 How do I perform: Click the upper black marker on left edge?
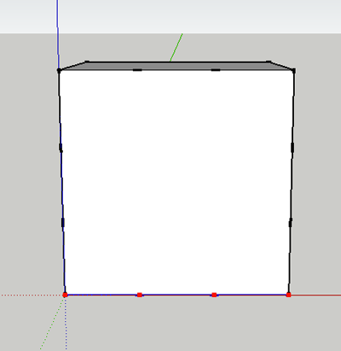pyautogui.click(x=61, y=148)
